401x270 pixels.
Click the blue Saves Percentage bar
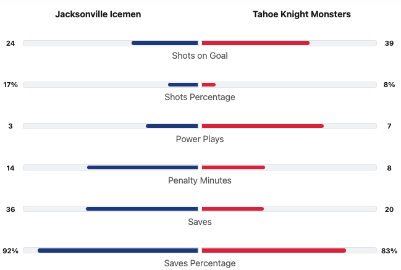point(117,250)
